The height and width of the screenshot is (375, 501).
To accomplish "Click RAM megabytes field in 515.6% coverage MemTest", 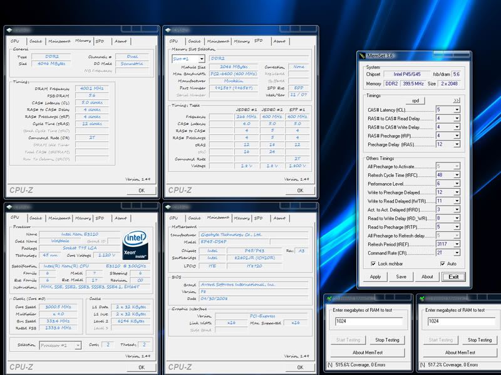I will [369, 321].
